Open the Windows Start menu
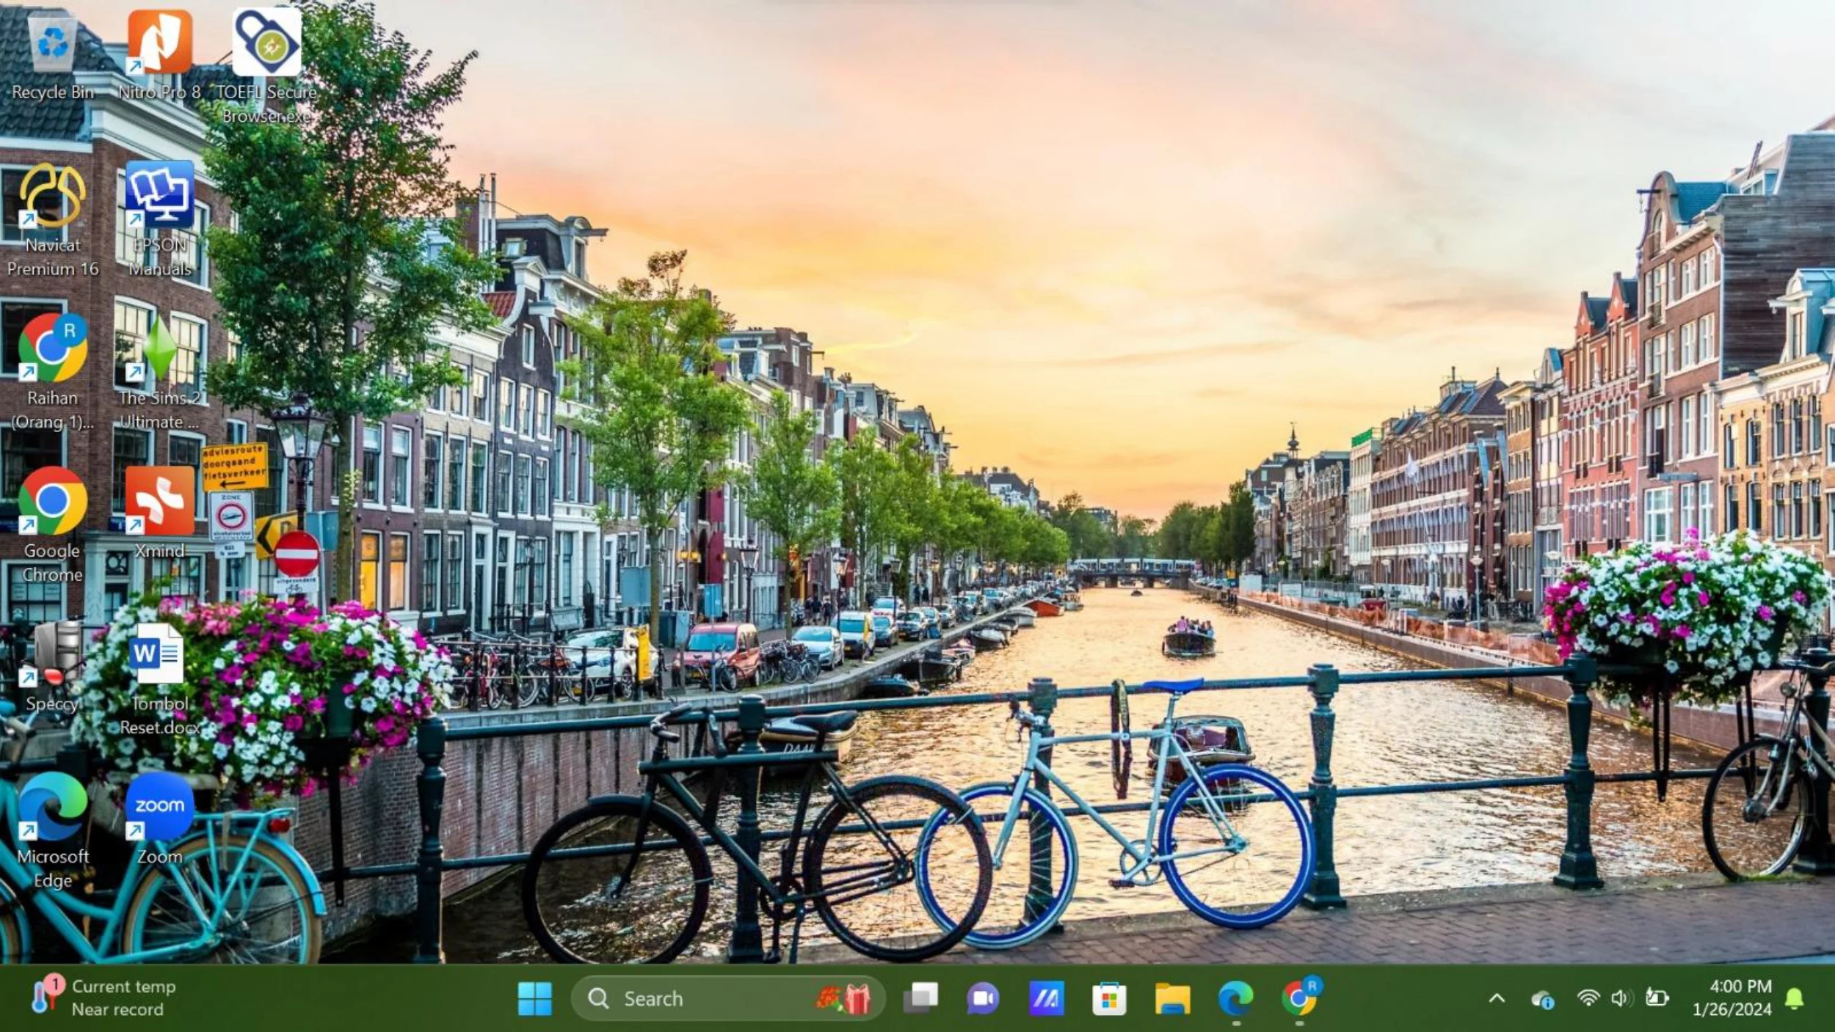Image resolution: width=1835 pixels, height=1032 pixels. [x=534, y=998]
